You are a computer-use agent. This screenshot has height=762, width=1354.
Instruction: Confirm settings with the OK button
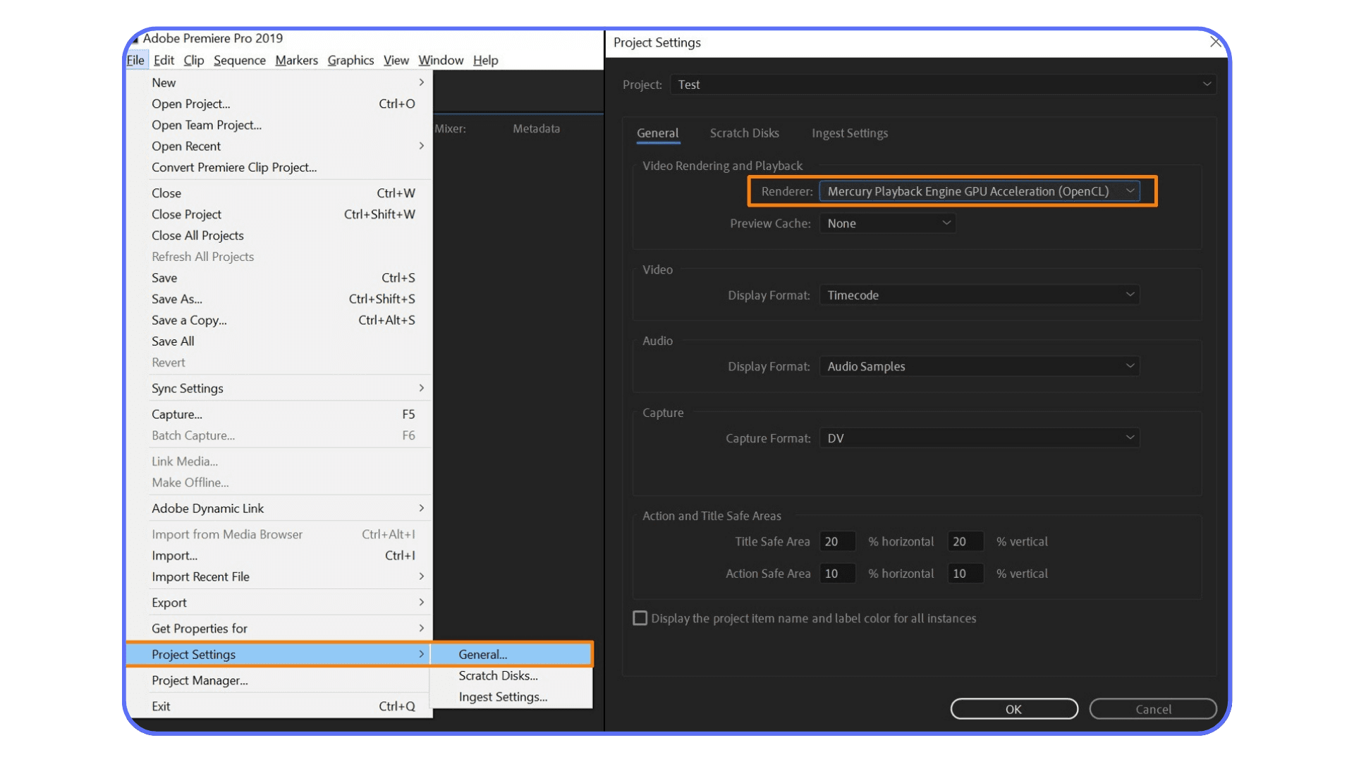pyautogui.click(x=1013, y=709)
